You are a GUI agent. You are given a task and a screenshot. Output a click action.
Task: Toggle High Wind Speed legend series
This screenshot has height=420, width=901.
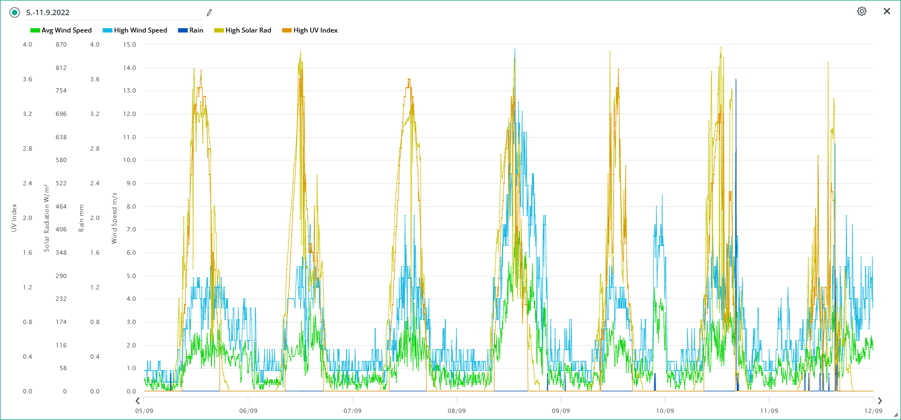point(140,30)
